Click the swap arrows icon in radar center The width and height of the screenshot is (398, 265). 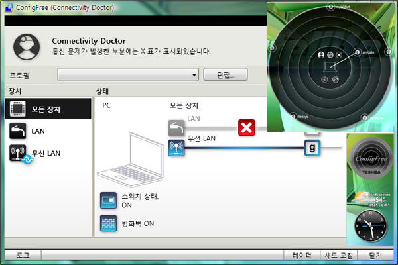pos(330,55)
